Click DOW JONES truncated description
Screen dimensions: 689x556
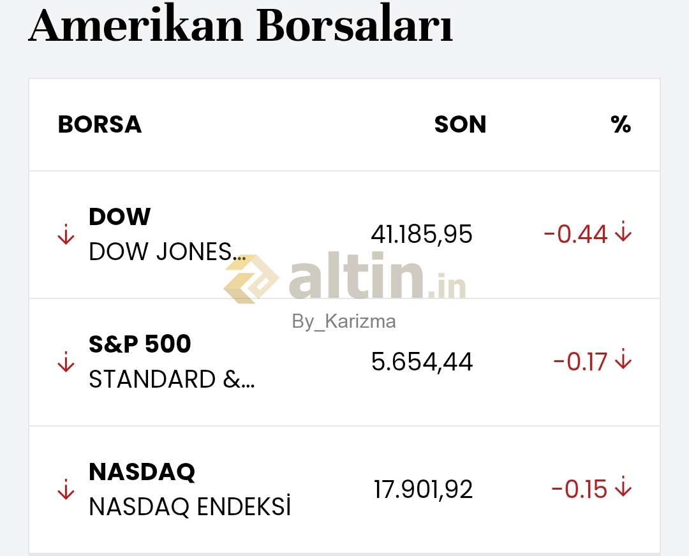coord(167,252)
